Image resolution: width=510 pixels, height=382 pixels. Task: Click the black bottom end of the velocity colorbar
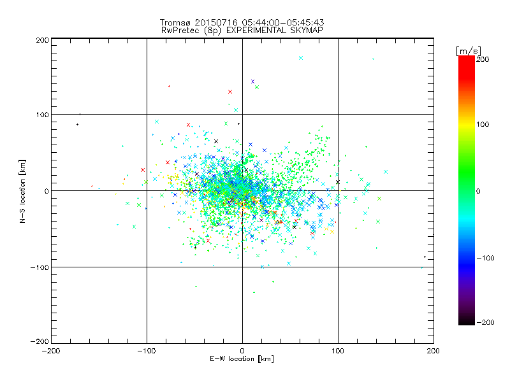[x=467, y=321]
